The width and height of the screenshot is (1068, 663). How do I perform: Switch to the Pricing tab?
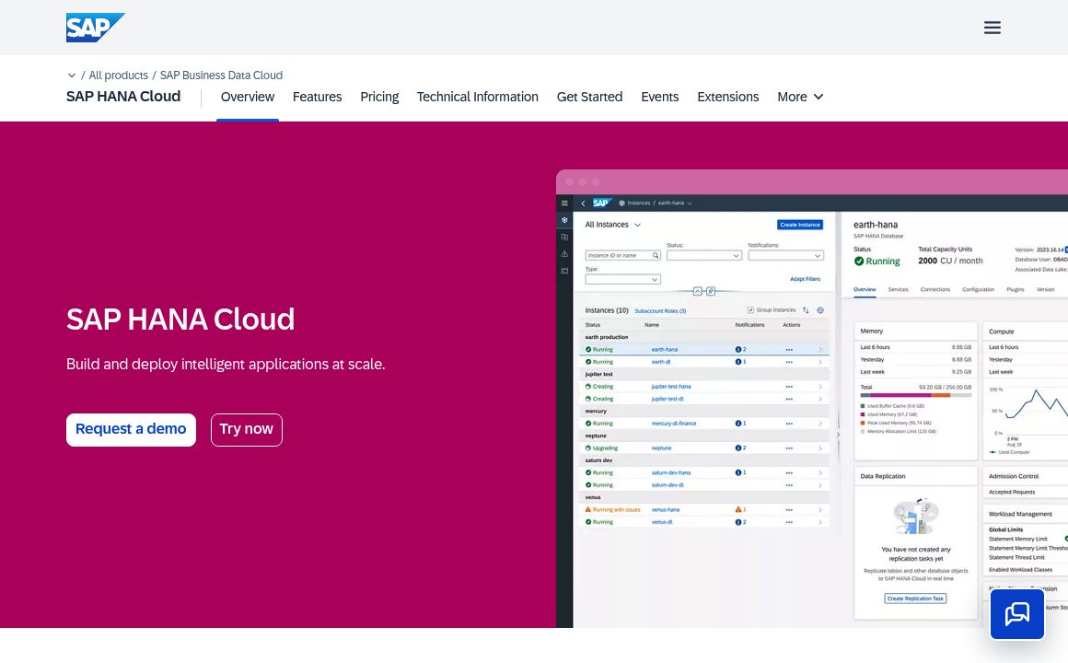click(x=379, y=97)
